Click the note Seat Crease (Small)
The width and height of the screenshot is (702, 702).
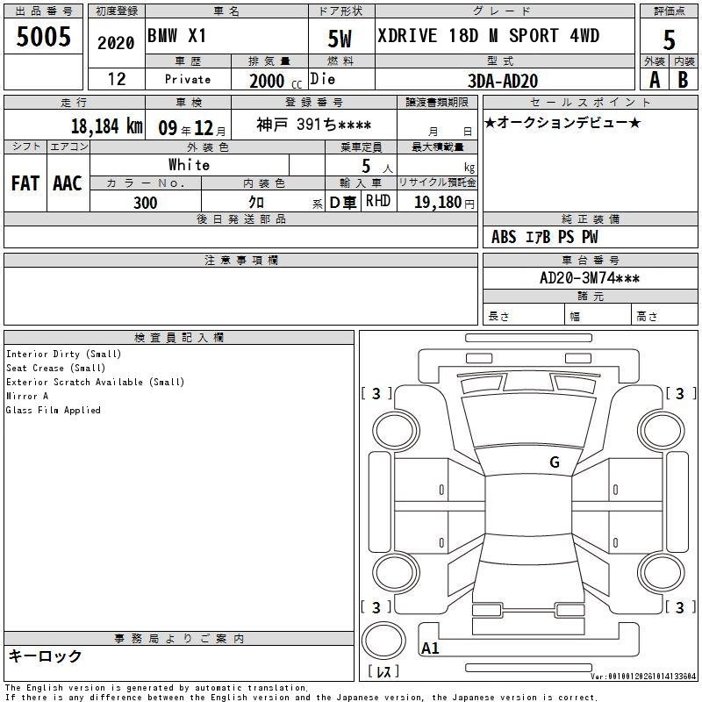point(55,368)
